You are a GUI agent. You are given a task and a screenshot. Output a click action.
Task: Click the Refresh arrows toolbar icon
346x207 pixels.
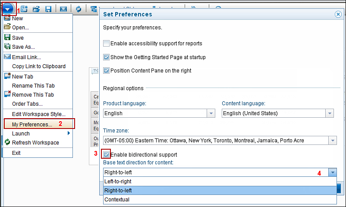tap(79, 9)
